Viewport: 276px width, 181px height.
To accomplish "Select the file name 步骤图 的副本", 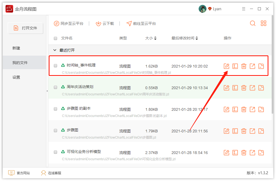I will [x=79, y=108].
